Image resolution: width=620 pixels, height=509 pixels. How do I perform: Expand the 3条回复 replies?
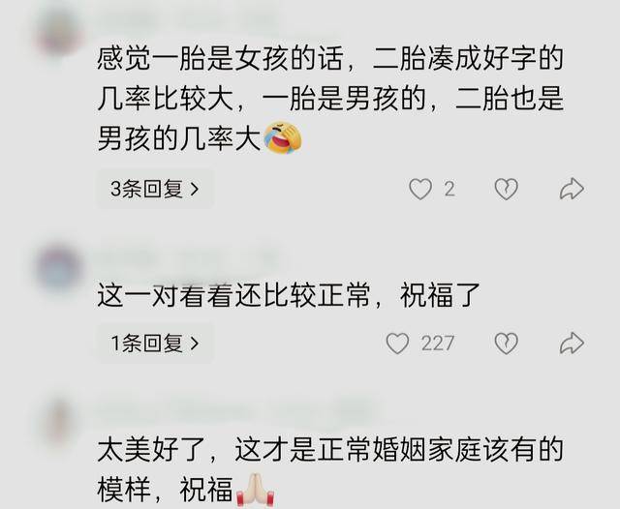point(155,189)
